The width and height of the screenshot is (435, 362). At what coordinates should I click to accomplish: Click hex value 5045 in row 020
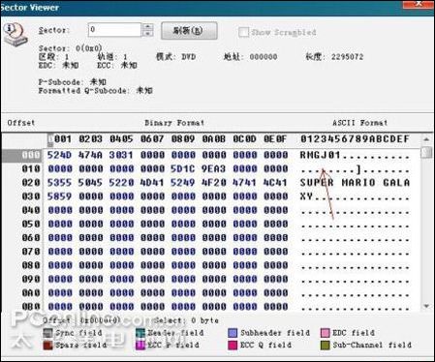pyautogui.click(x=91, y=183)
